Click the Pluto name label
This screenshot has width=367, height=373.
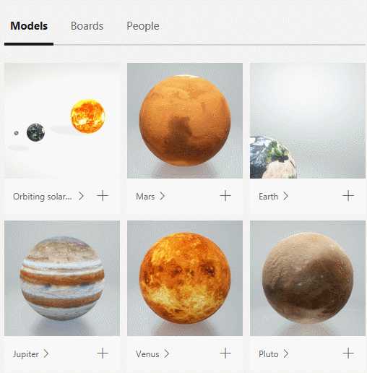pos(268,354)
